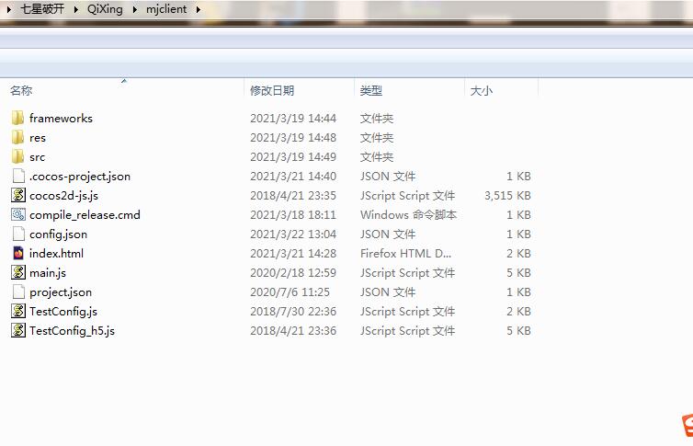
Task: Click JScript Script 文件 in main.js row
Action: (x=407, y=273)
